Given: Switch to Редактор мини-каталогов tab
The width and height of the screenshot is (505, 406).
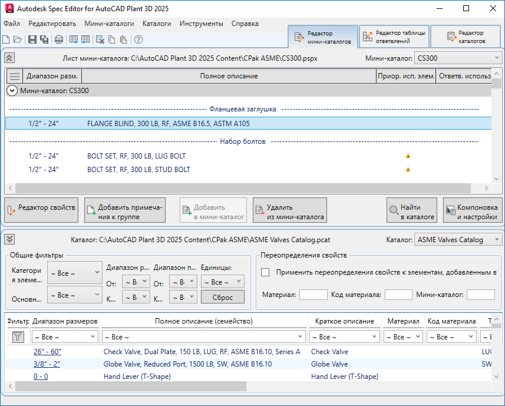Looking at the screenshot, I should pyautogui.click(x=323, y=37).
